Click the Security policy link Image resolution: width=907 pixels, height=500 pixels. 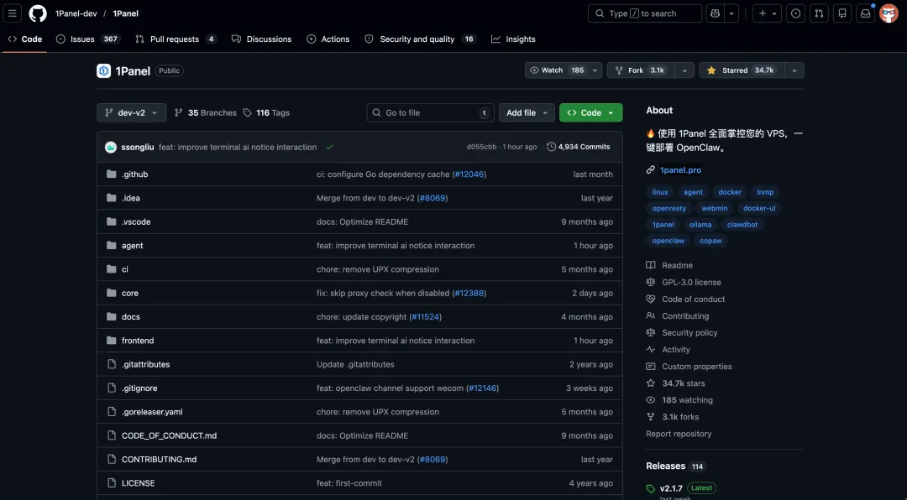point(689,332)
